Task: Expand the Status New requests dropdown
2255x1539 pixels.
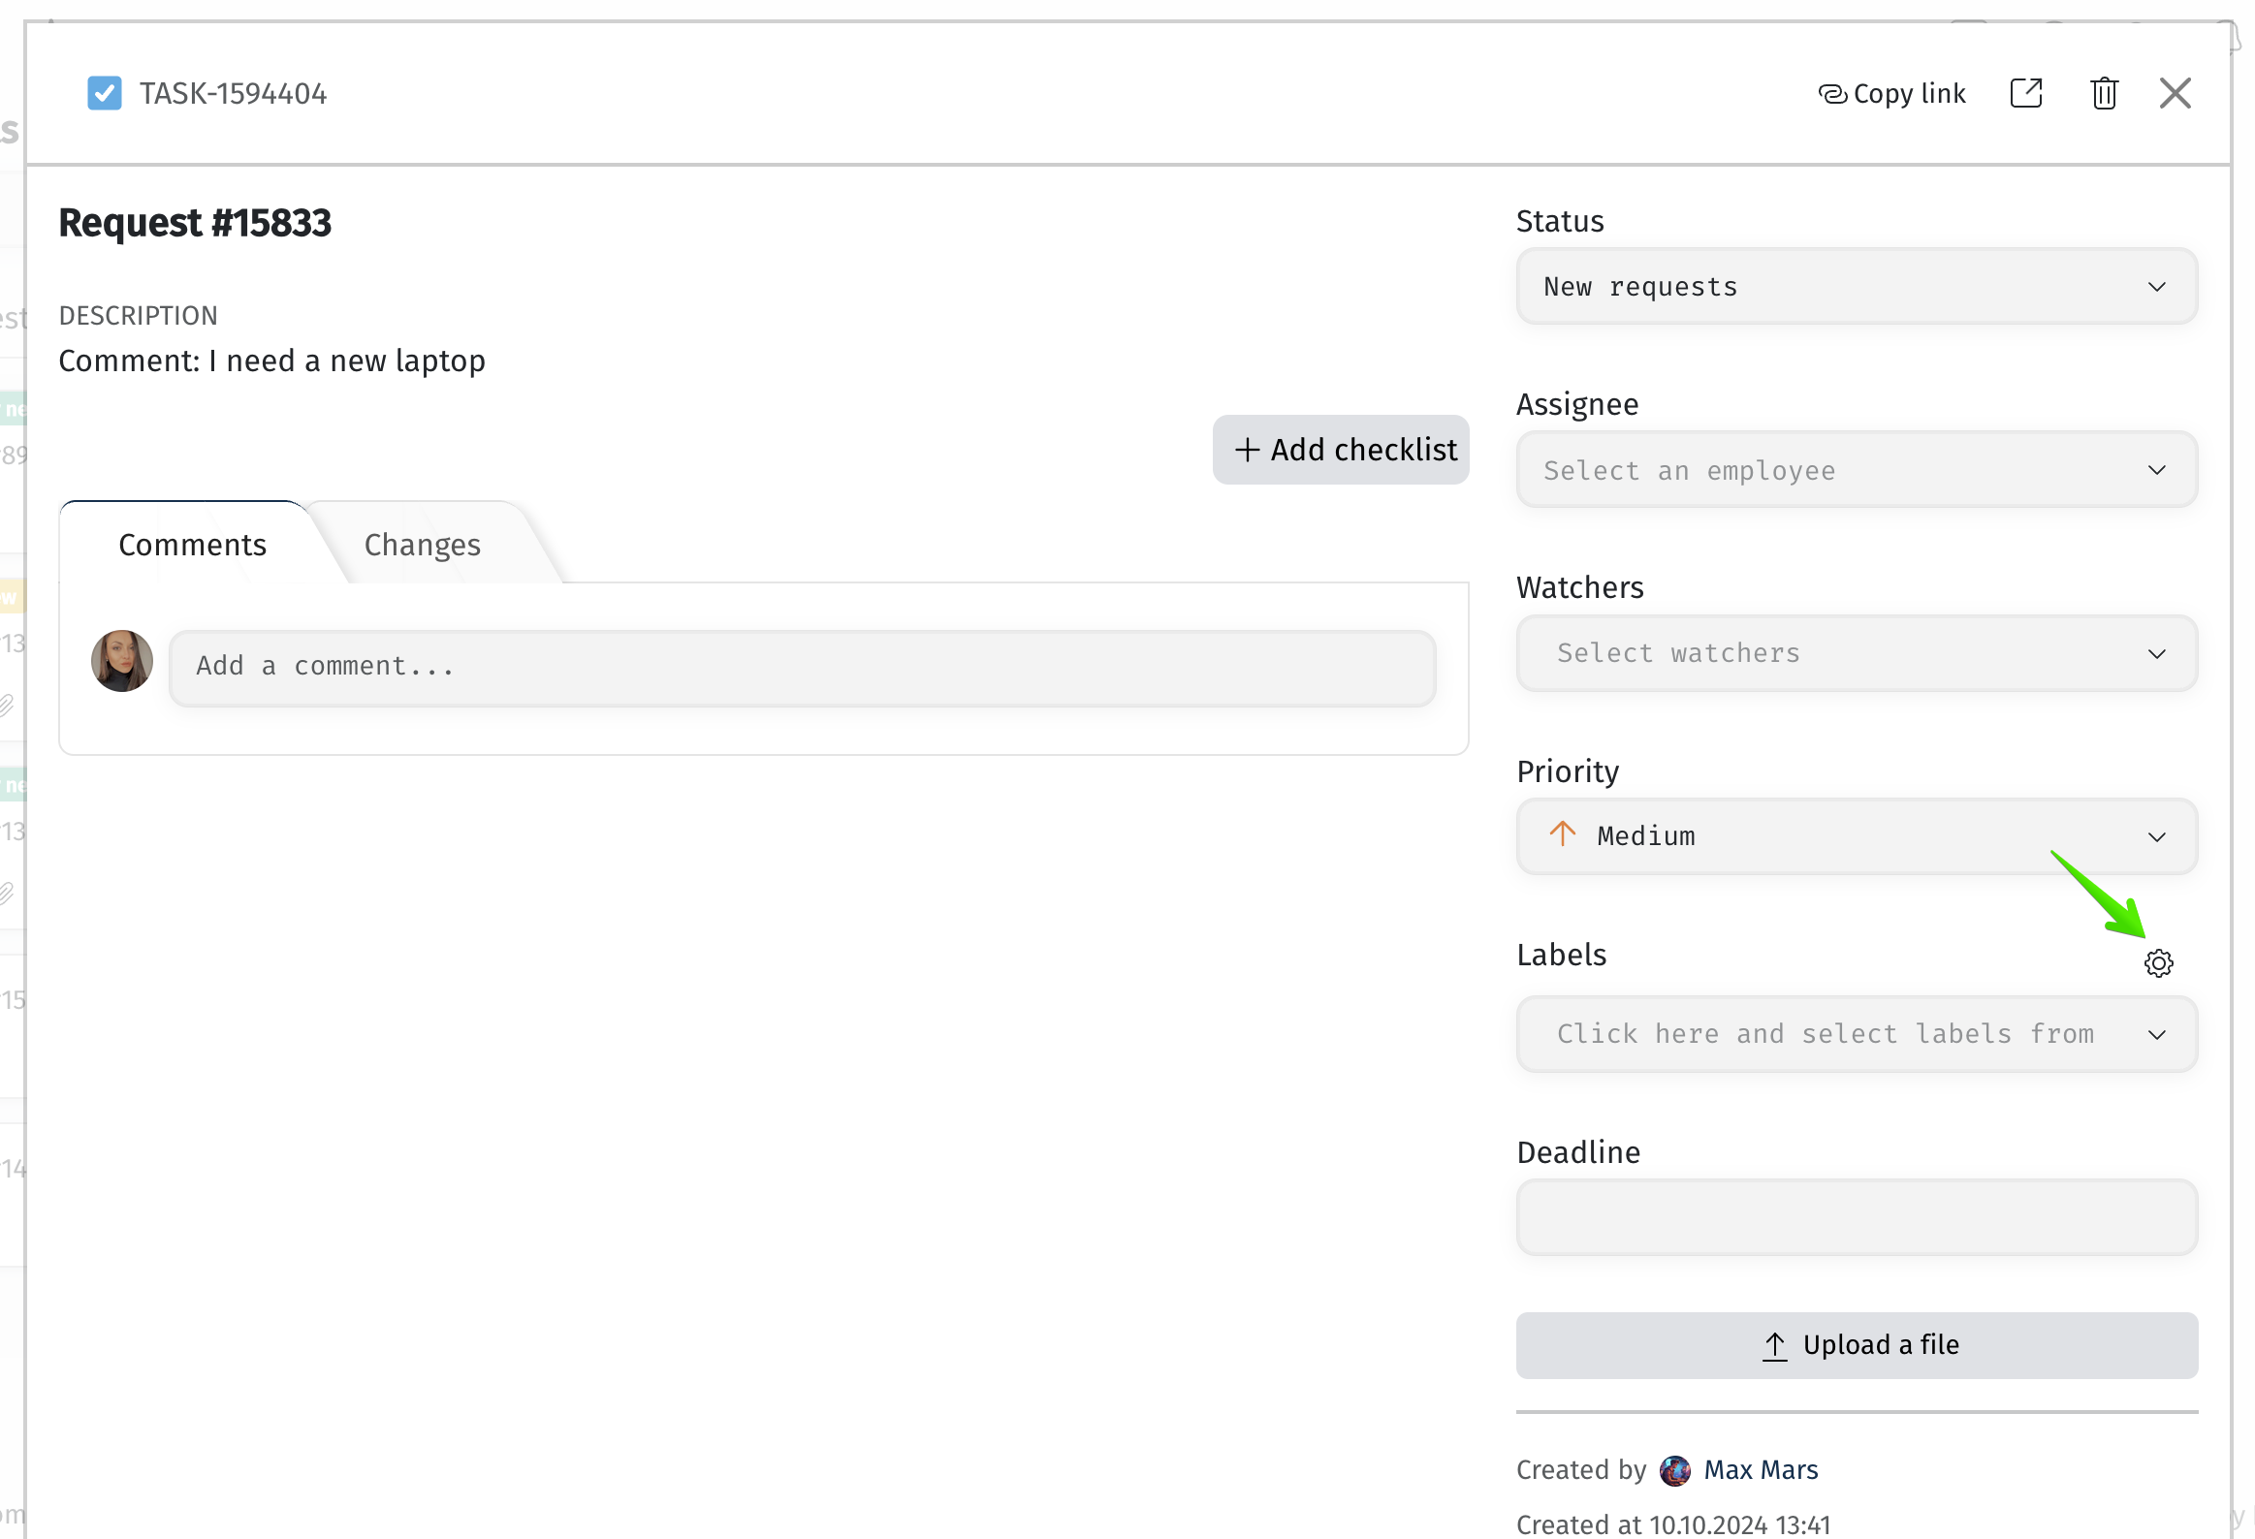Action: [1856, 287]
